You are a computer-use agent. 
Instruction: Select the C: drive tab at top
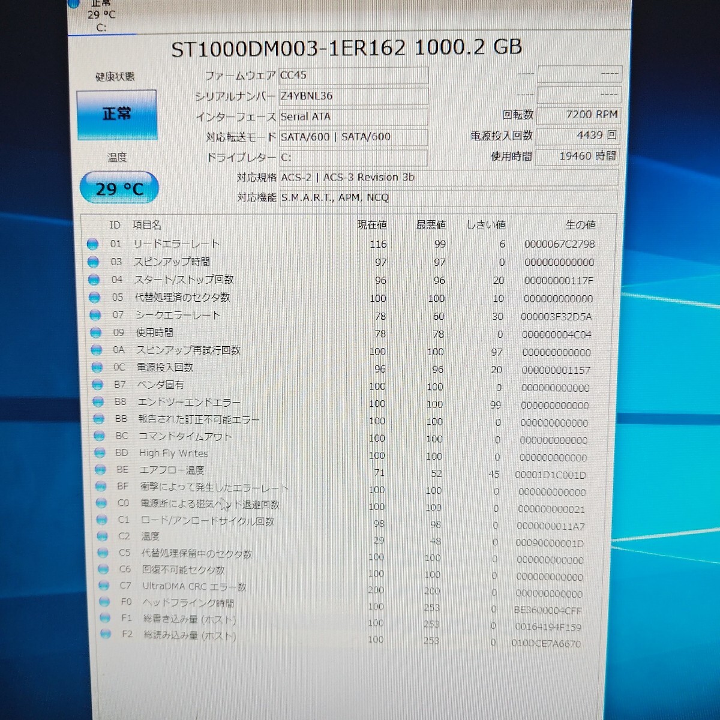pyautogui.click(x=101, y=16)
